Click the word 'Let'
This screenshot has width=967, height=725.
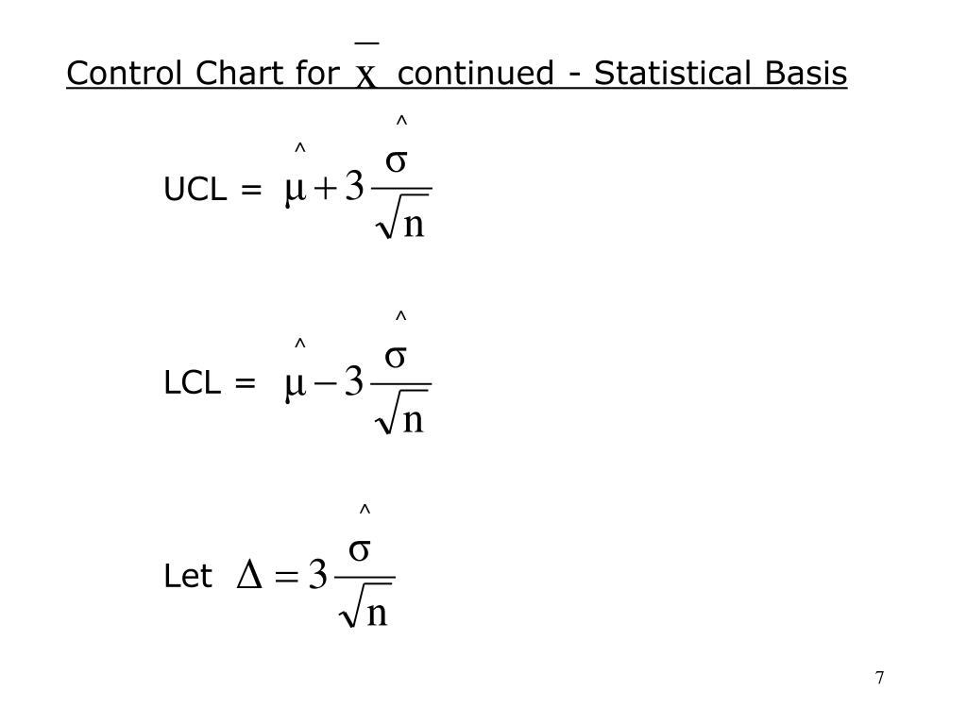tap(188, 577)
